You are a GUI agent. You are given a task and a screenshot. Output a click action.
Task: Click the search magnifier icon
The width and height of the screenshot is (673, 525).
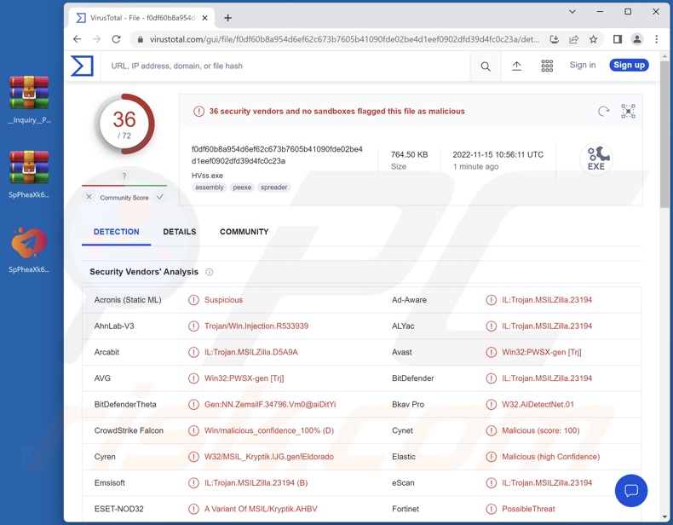click(486, 66)
